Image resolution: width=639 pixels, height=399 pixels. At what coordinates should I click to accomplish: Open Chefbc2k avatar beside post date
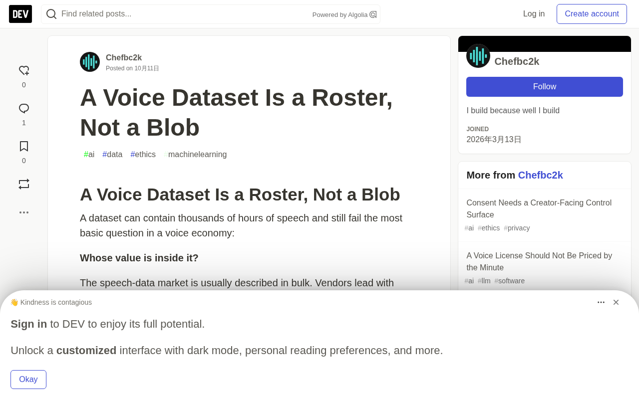point(90,62)
